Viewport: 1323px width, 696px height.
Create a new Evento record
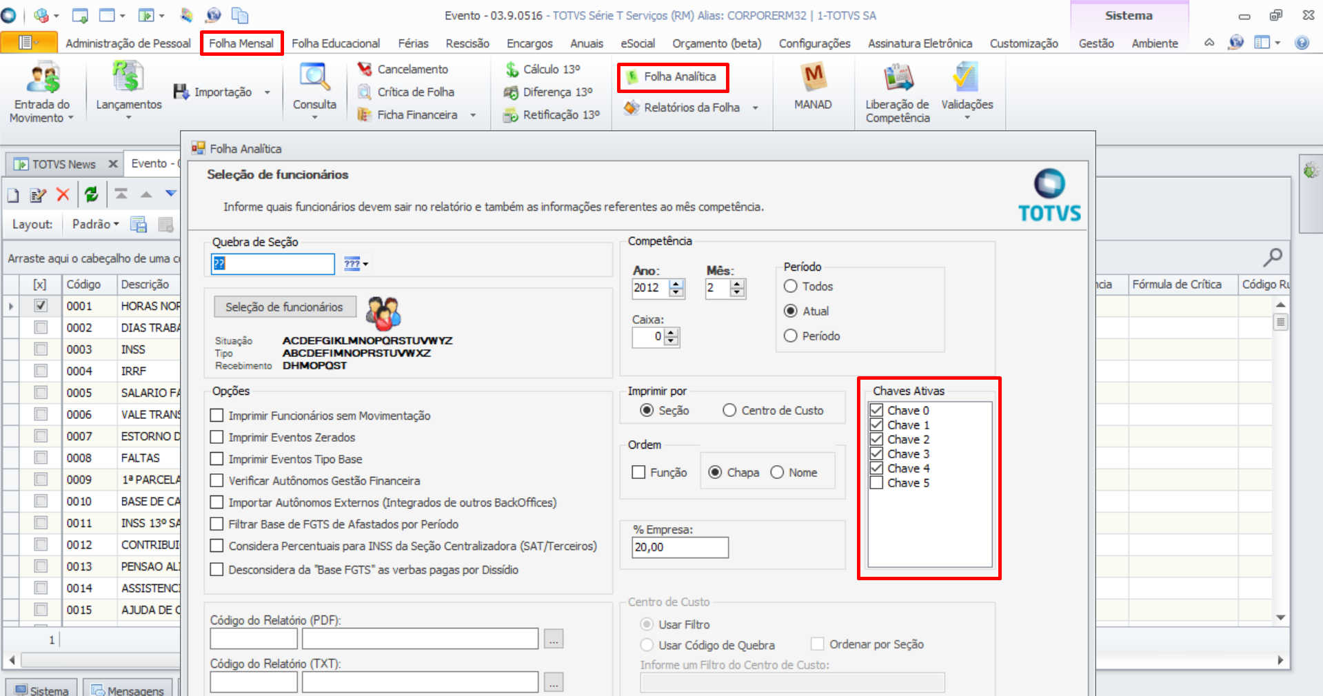(x=13, y=196)
